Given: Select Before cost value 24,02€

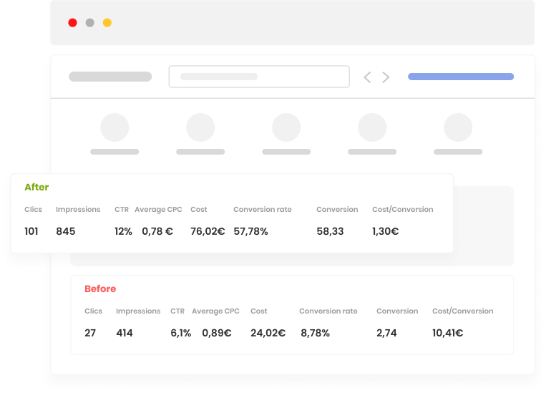Looking at the screenshot, I should click(268, 333).
